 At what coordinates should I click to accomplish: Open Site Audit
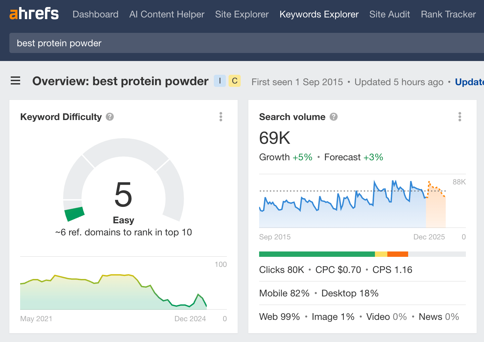pos(389,14)
